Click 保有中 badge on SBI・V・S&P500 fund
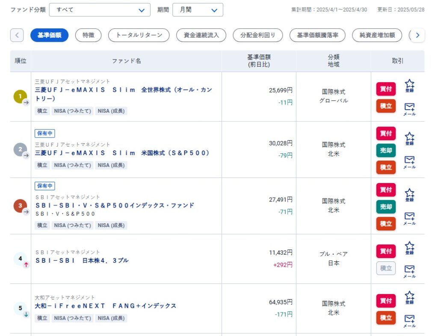Screen dimensions: 438x336 click(44, 186)
